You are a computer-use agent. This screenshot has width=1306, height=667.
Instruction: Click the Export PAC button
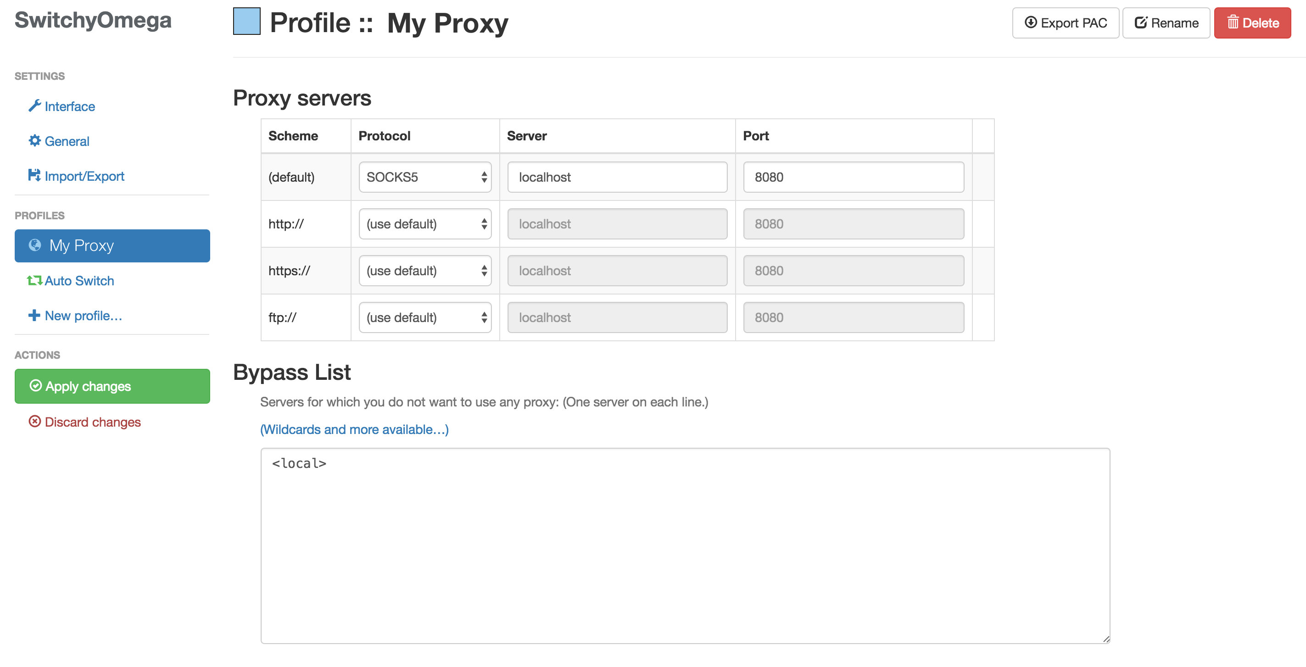pos(1065,23)
